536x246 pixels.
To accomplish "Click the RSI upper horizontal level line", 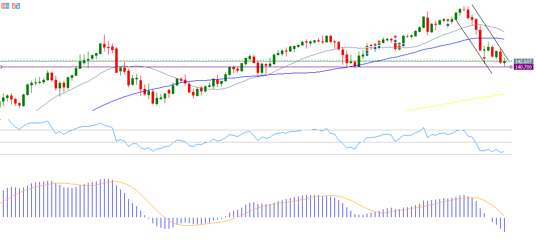I will pyautogui.click(x=253, y=130).
